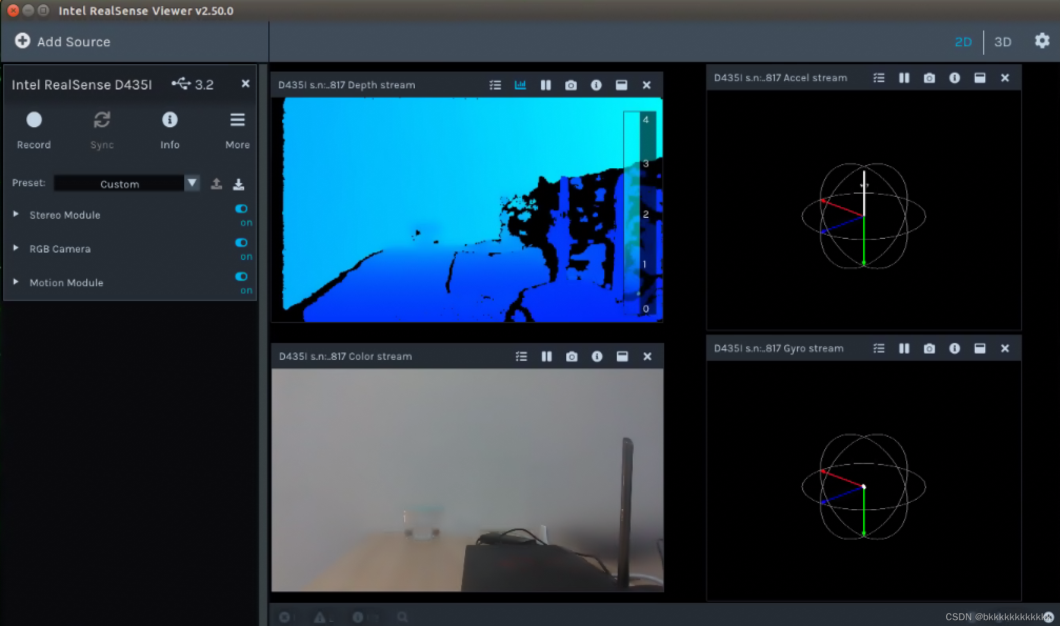
Task: Minimize Color stream panel icon
Action: click(622, 356)
